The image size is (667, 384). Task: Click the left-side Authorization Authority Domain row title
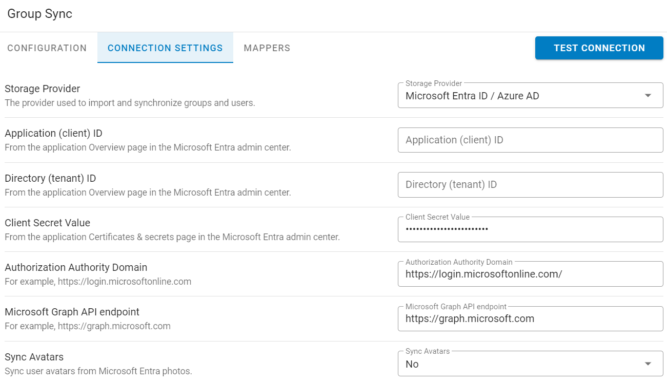(76, 267)
